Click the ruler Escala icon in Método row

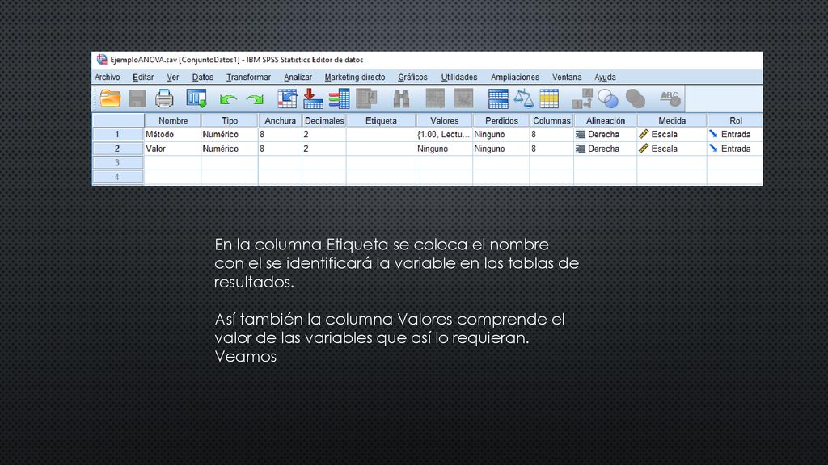pyautogui.click(x=644, y=135)
